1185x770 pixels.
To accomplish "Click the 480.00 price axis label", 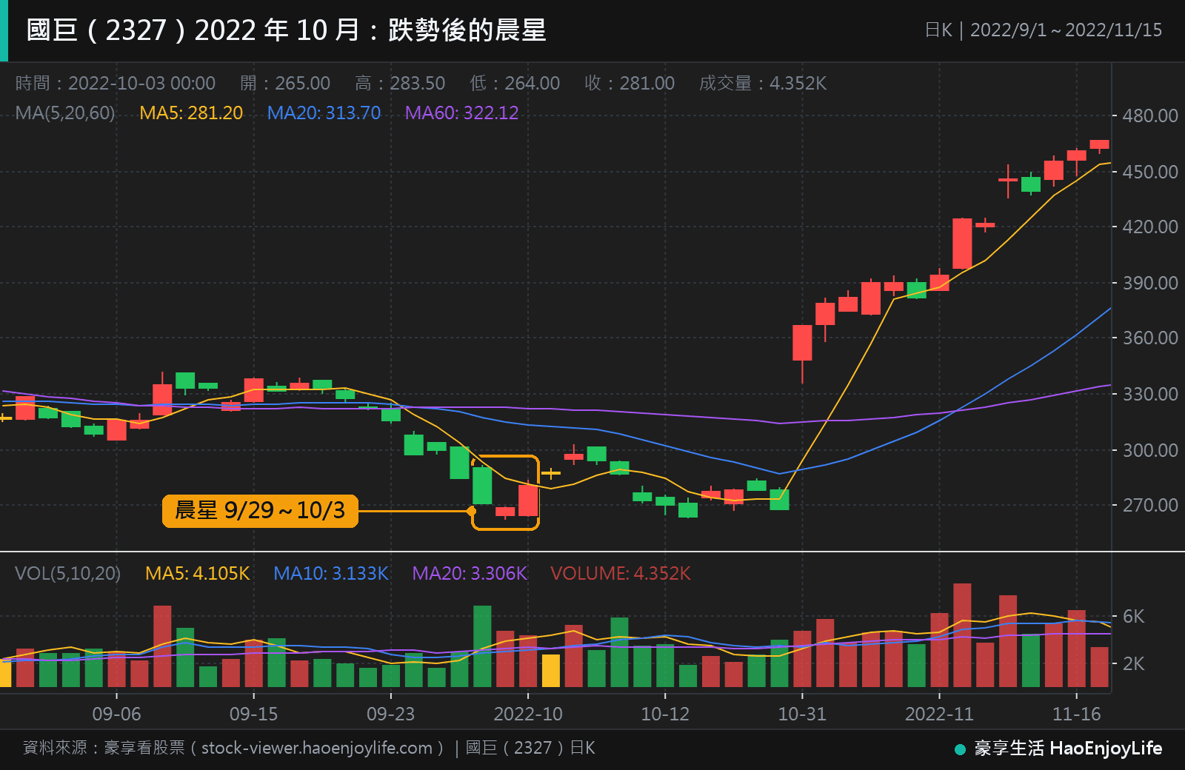I will click(1149, 115).
